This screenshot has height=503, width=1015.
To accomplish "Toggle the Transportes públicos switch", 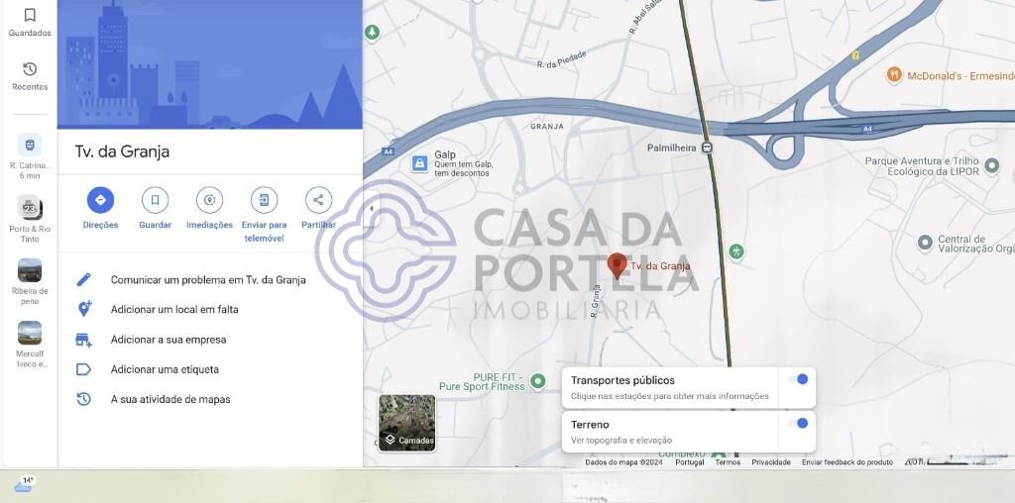I will pos(798,379).
